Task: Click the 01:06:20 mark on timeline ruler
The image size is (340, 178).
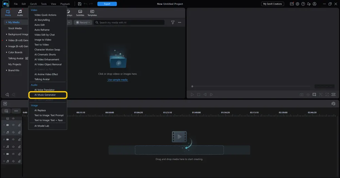Action: click(138, 113)
